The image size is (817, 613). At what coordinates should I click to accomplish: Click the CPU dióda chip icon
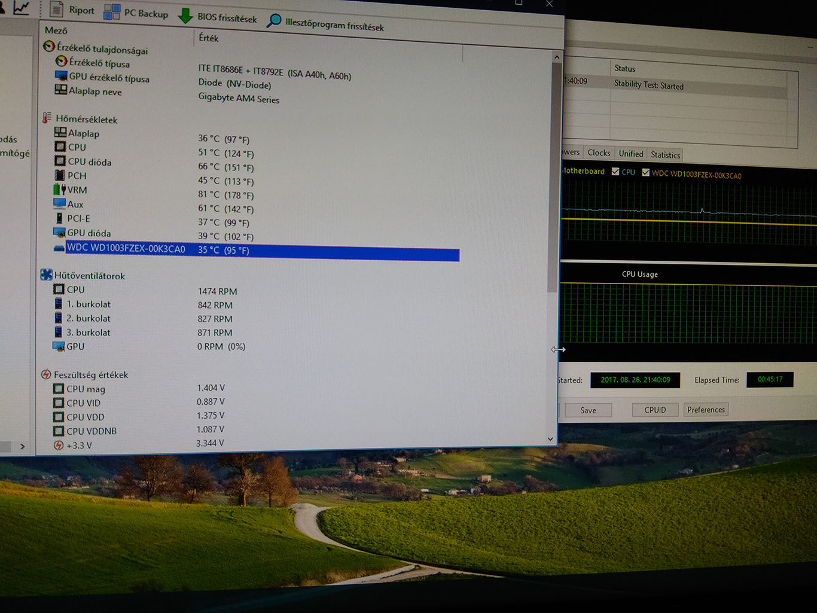point(60,161)
